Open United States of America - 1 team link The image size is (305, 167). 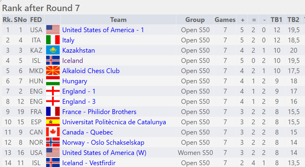pos(103,30)
